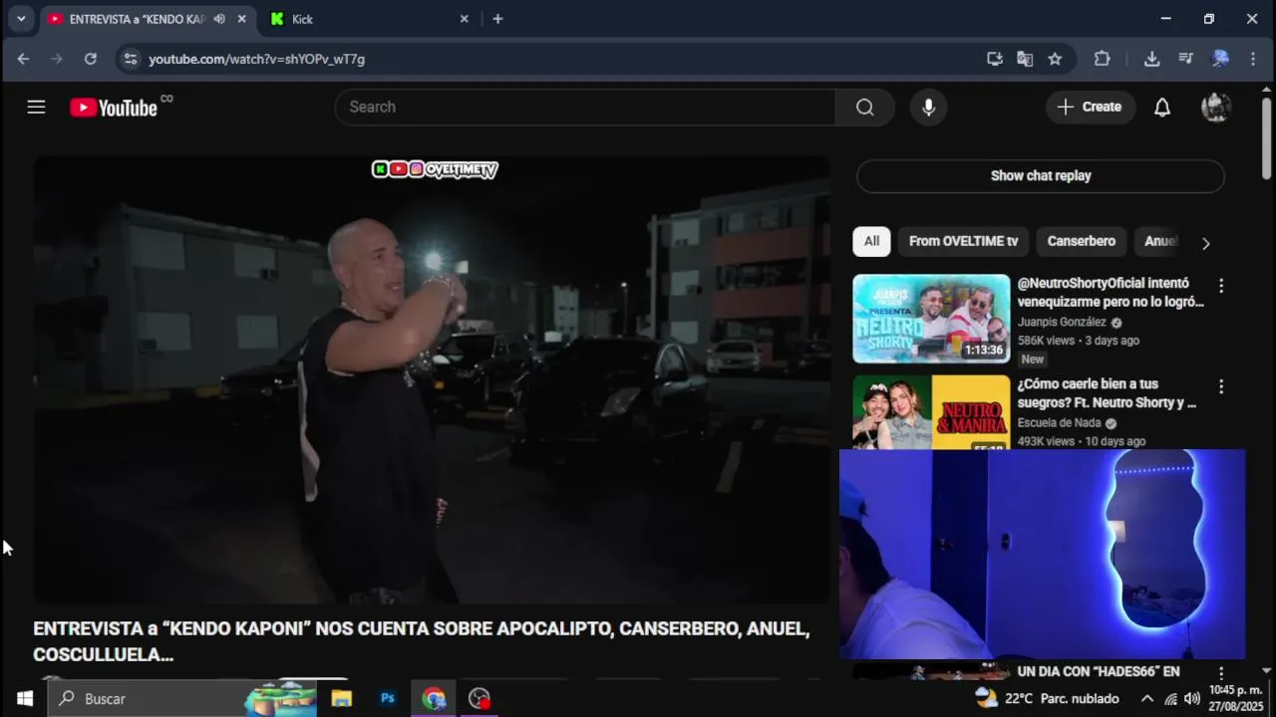Mute tab via speaker icon on YouTube tab
This screenshot has width=1276, height=717.
click(219, 19)
